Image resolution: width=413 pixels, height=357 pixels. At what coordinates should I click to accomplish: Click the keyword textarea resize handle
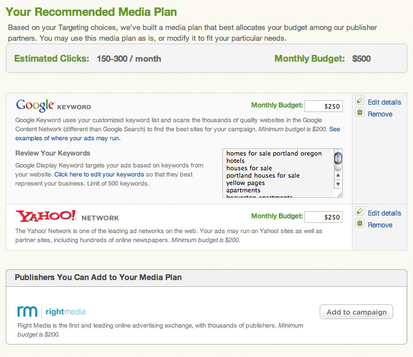click(339, 195)
